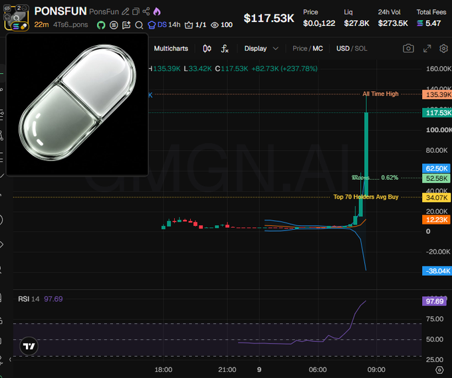Click the 12.23K orange price tag
Viewport: 452px width, 378px height.
point(437,220)
